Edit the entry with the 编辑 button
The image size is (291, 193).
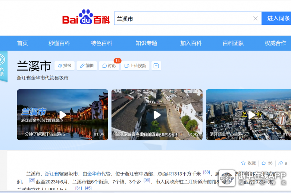pos(87,66)
